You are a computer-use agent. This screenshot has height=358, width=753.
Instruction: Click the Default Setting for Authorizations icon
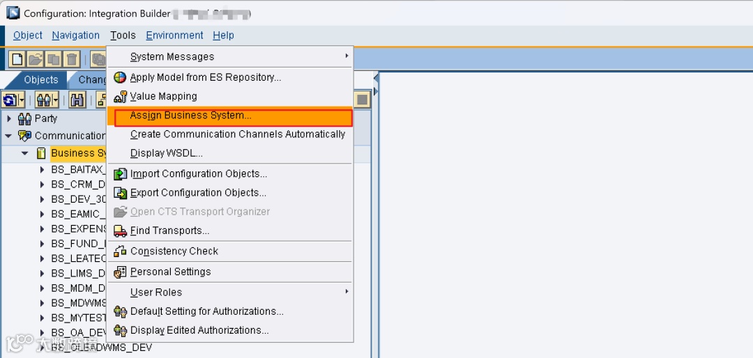[120, 311]
